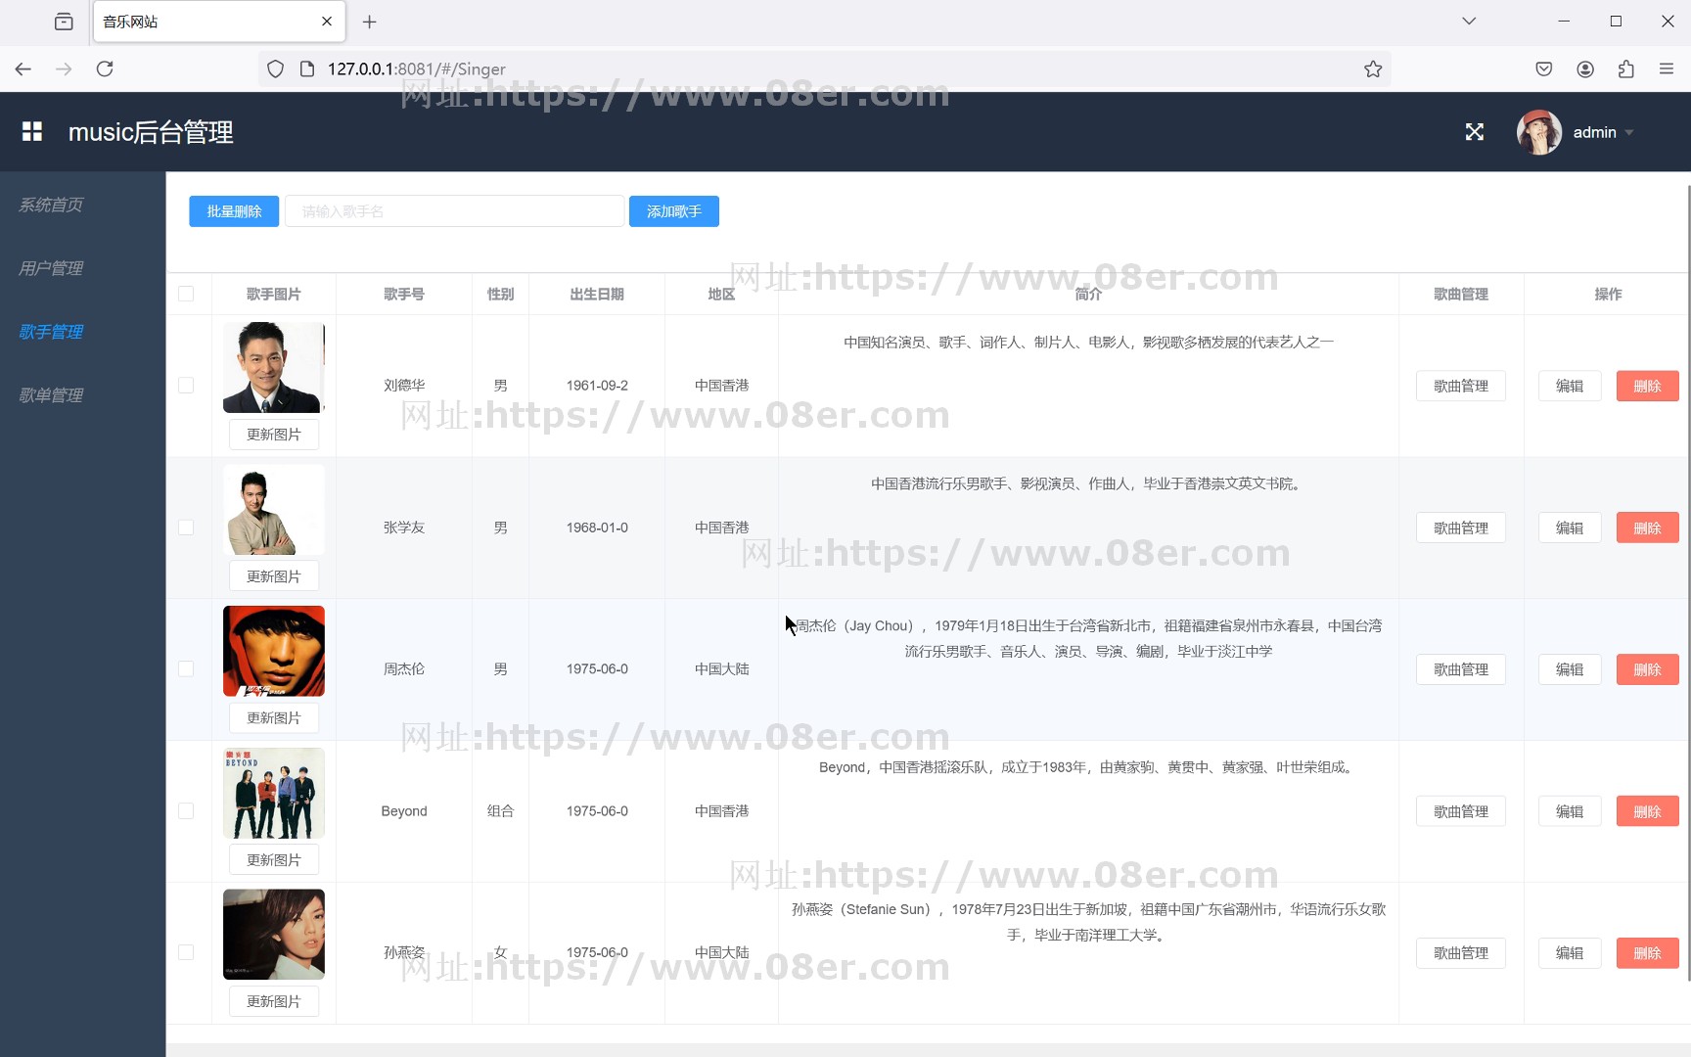The height and width of the screenshot is (1057, 1691).
Task: Go back using the browser back arrow
Action: 23,69
